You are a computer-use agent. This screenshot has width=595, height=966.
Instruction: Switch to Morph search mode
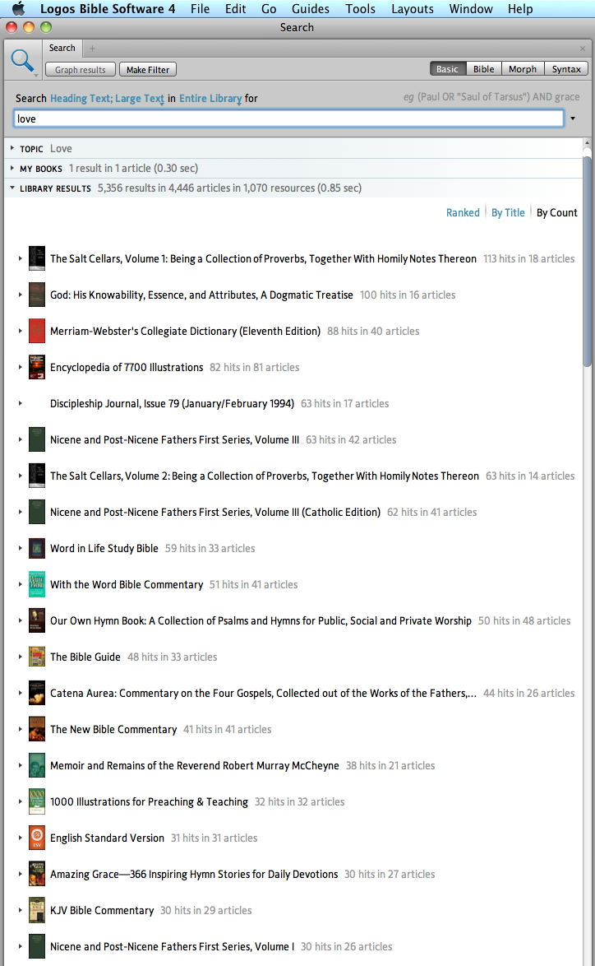pos(523,69)
